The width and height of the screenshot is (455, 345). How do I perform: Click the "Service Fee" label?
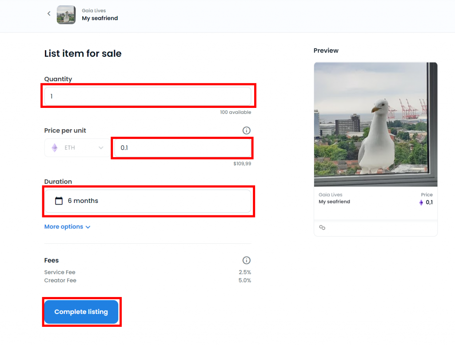click(x=60, y=272)
